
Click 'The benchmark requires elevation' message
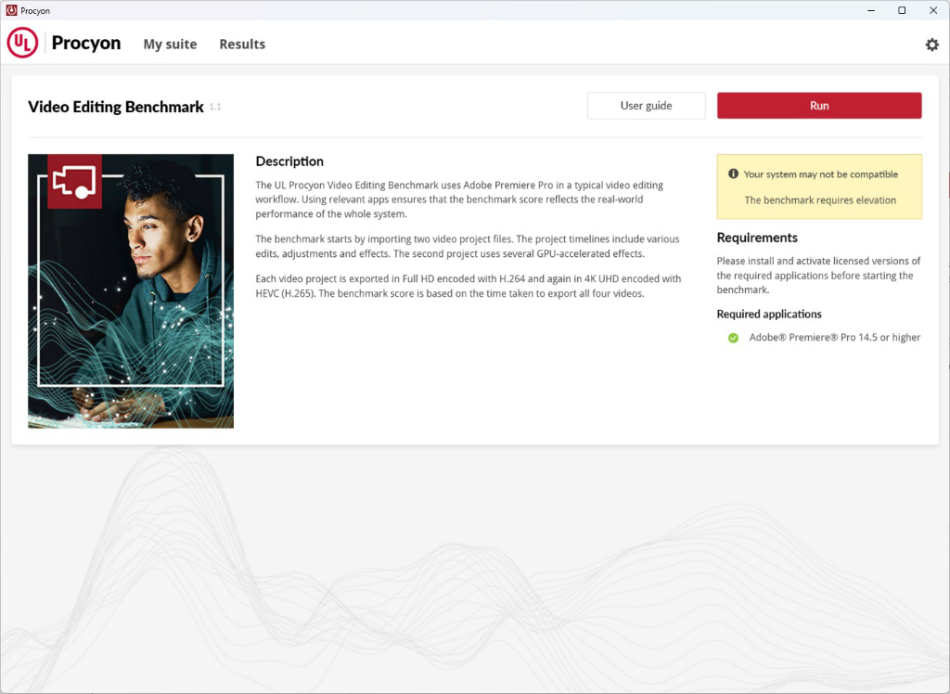[x=820, y=200]
